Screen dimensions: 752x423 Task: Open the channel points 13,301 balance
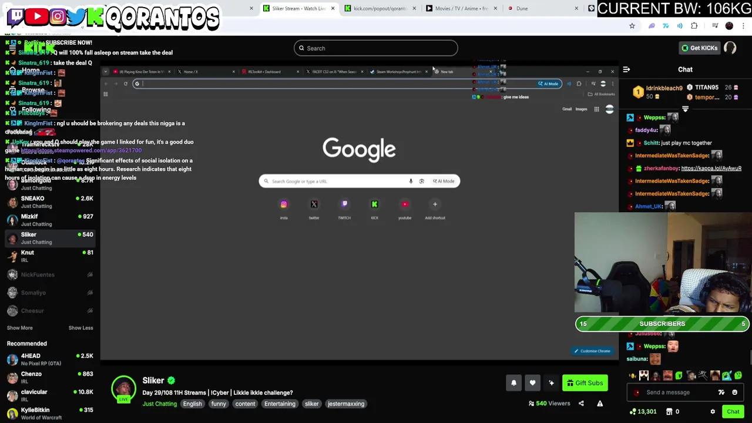coord(642,412)
